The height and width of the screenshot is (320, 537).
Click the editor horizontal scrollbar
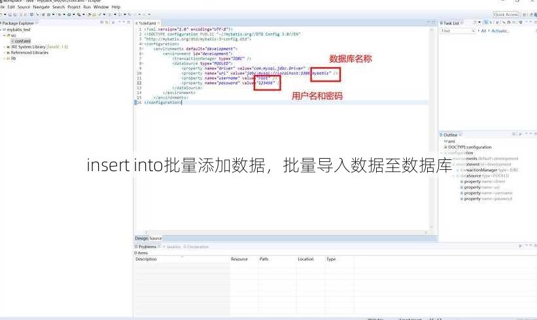click(286, 232)
